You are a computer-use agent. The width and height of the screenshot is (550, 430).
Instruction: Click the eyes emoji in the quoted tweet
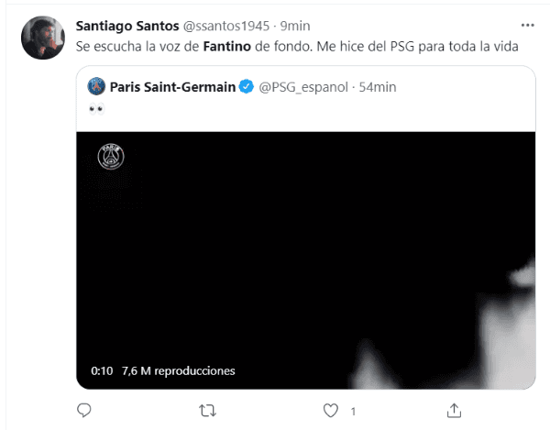click(x=94, y=110)
